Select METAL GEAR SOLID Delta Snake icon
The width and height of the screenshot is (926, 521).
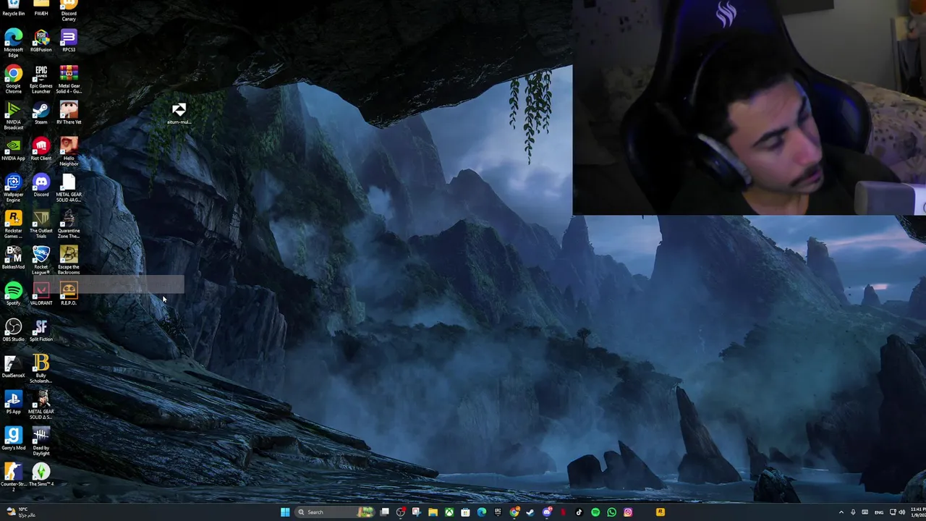pos(41,404)
